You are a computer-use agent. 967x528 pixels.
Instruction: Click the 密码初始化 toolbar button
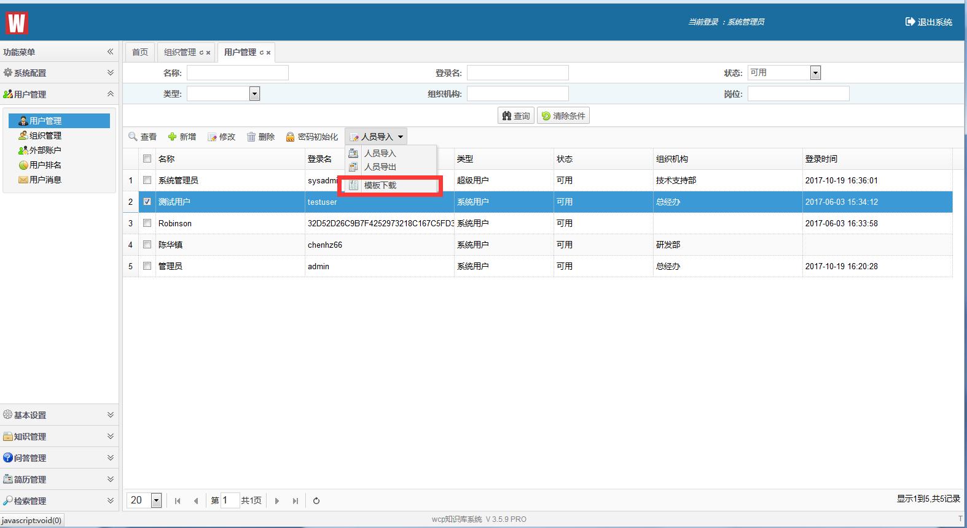311,137
